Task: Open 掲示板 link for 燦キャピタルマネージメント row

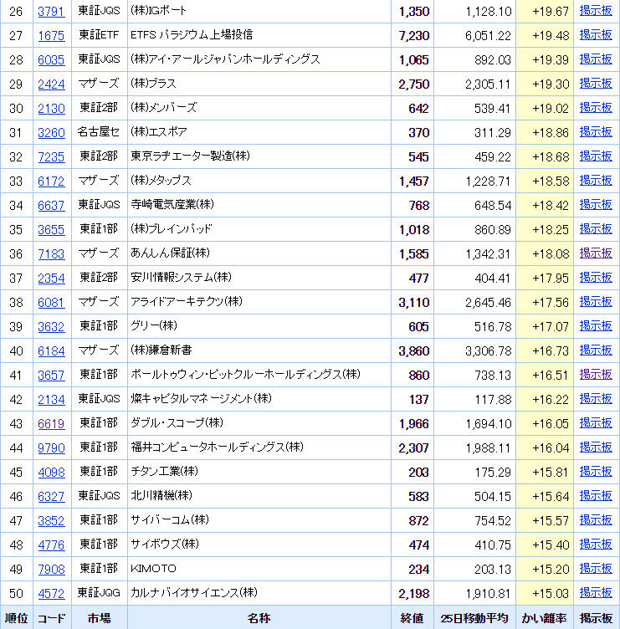Action: coord(596,399)
